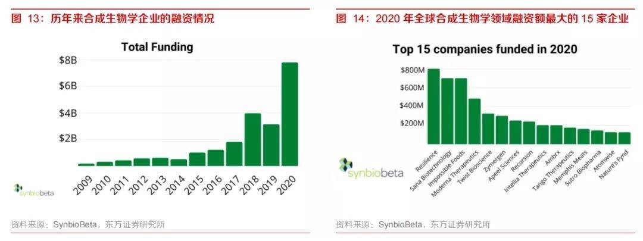Click the synbiobeta logo in right chart

tap(371, 169)
